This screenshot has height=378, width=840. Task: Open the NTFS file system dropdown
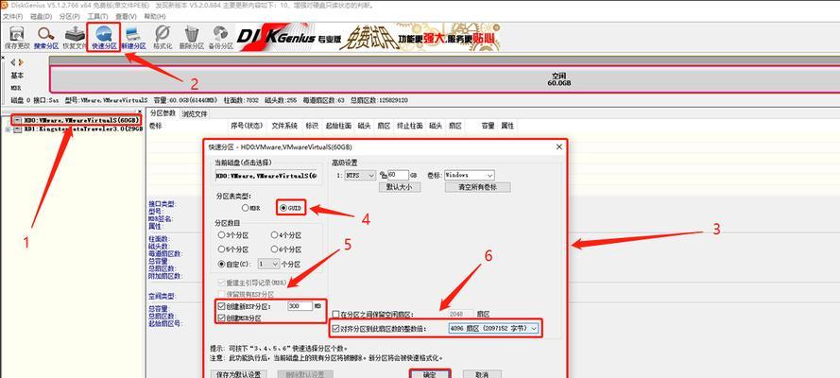[361, 175]
